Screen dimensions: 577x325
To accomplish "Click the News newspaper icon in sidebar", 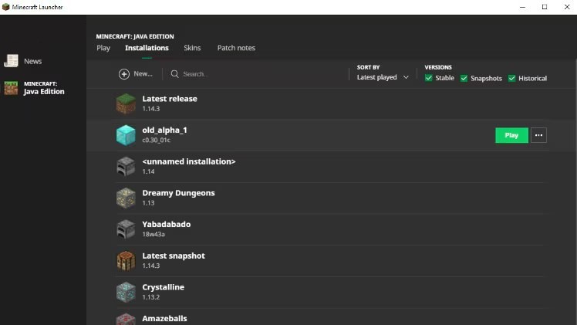I will coord(11,61).
